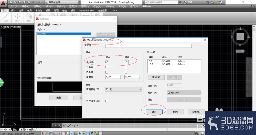The height and width of the screenshot is (135, 256).
Task: Check 内弧 端点 checkbox
Action: pyautogui.click(x=126, y=72)
